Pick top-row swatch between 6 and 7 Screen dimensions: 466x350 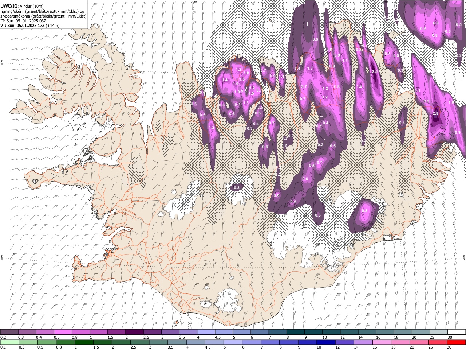point(260,332)
